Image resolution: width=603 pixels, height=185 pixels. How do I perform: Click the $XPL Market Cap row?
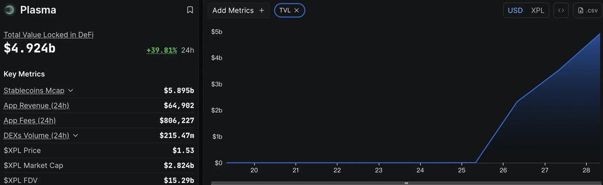(x=98, y=165)
